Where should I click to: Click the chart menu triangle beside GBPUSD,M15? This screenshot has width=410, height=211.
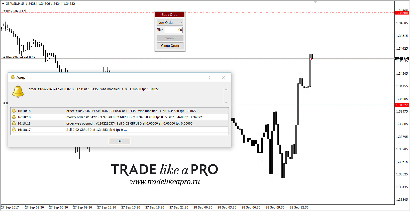click(x=3, y=4)
